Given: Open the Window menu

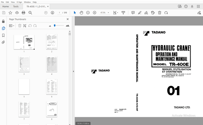Looking at the screenshot, I should (x=27, y=2).
